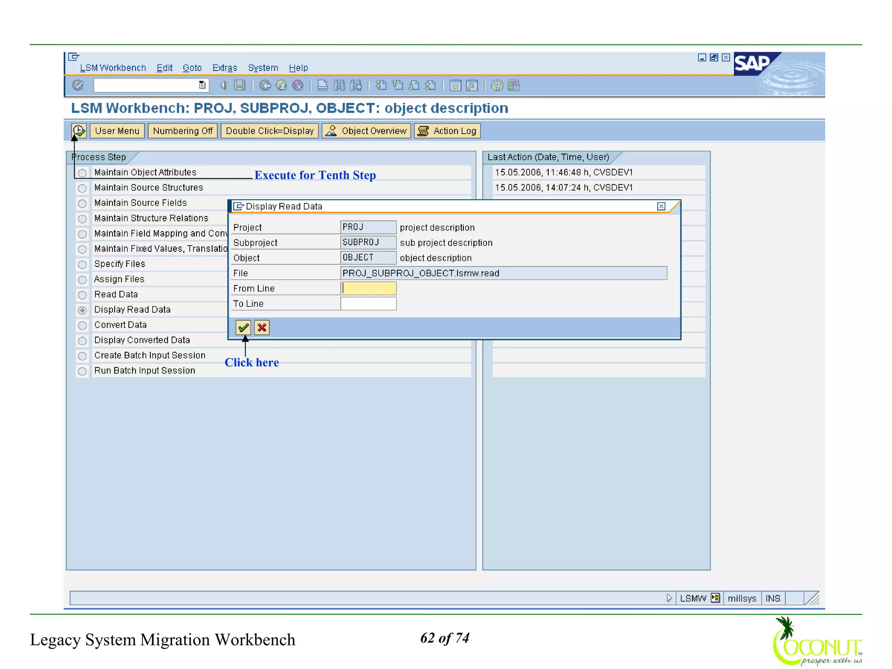Select Maintain Field Mapping radio button
The image size is (892, 669).
tap(82, 234)
